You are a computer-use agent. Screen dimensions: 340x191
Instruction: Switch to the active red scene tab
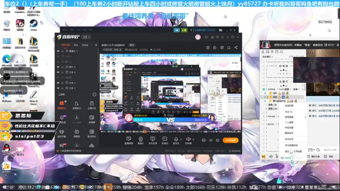coord(65,45)
